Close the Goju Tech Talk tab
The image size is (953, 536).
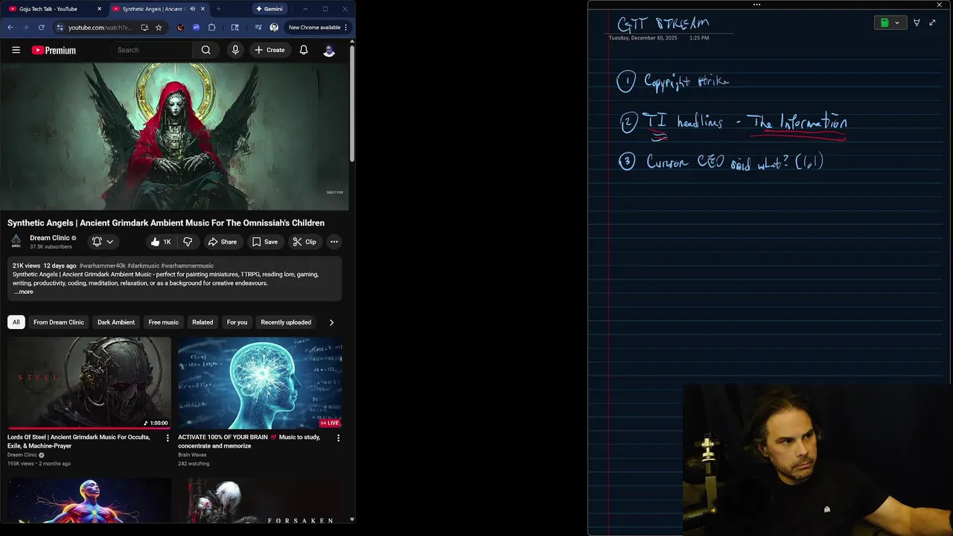click(100, 9)
